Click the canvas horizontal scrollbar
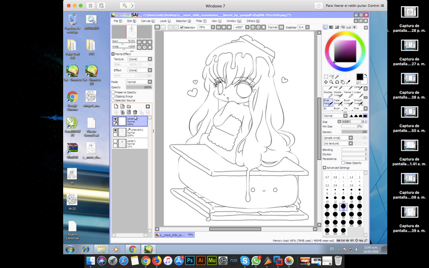This screenshot has height=268, width=429. tap(235, 229)
